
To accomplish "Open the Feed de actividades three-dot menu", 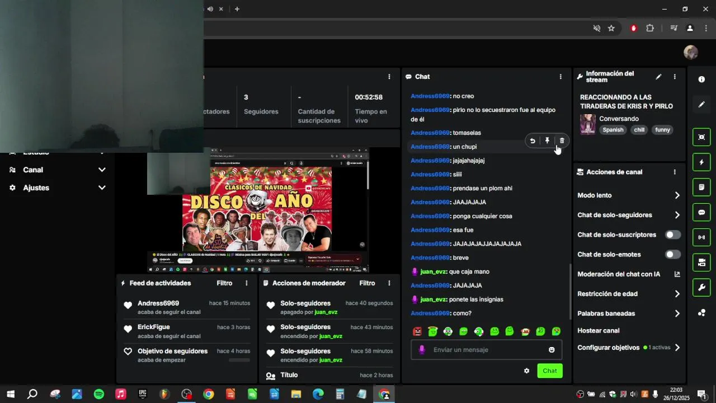I will (x=246, y=283).
